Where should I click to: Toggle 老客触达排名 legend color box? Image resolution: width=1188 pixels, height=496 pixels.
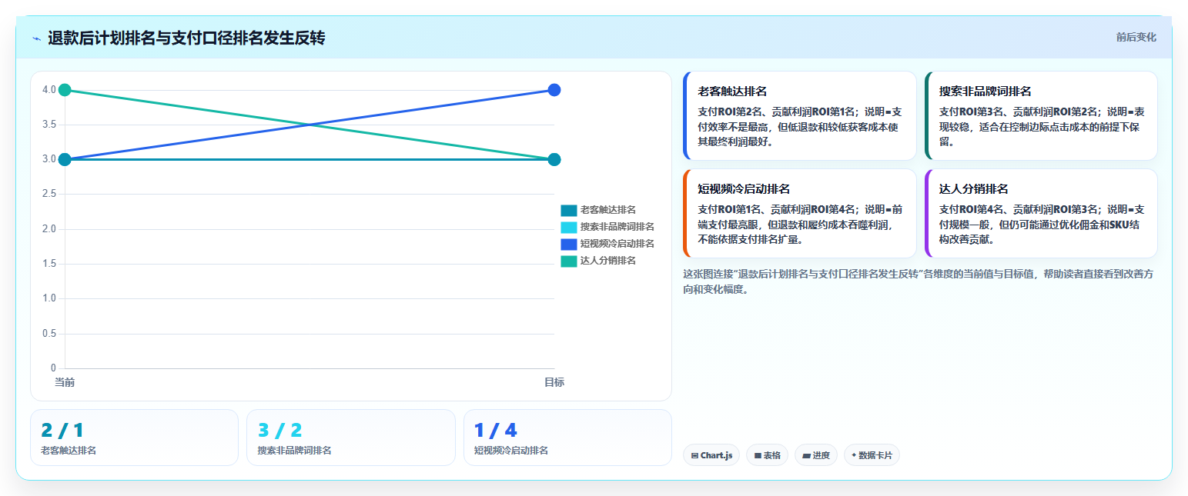[x=568, y=210]
